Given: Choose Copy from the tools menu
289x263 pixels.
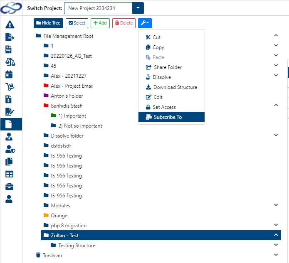Looking at the screenshot, I should click(171, 47).
